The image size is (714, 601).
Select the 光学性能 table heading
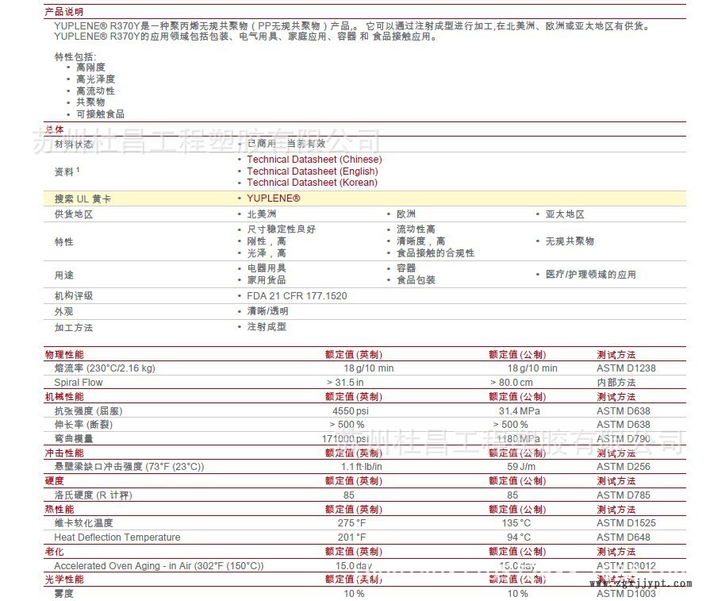tap(64, 580)
